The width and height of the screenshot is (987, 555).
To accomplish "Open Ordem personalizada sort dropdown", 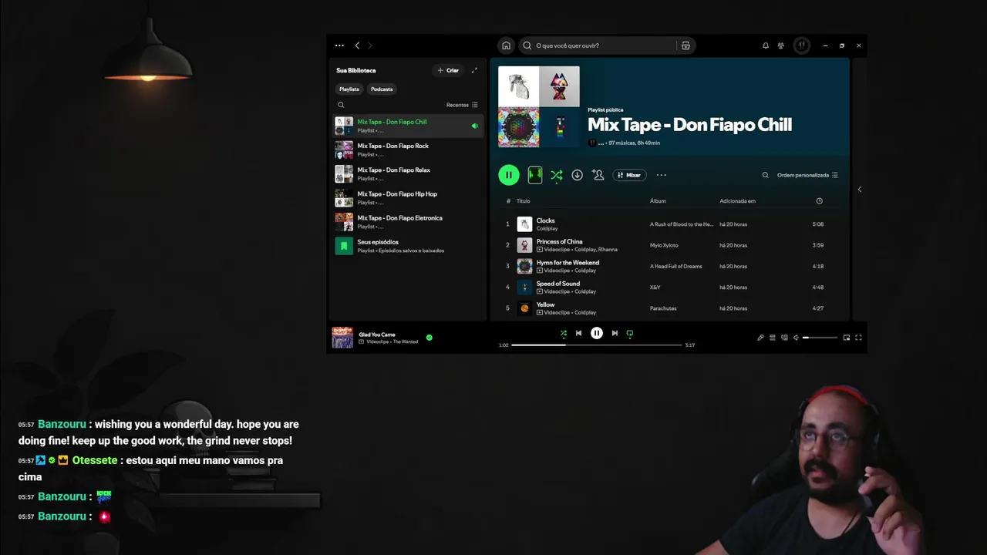I will [x=807, y=175].
